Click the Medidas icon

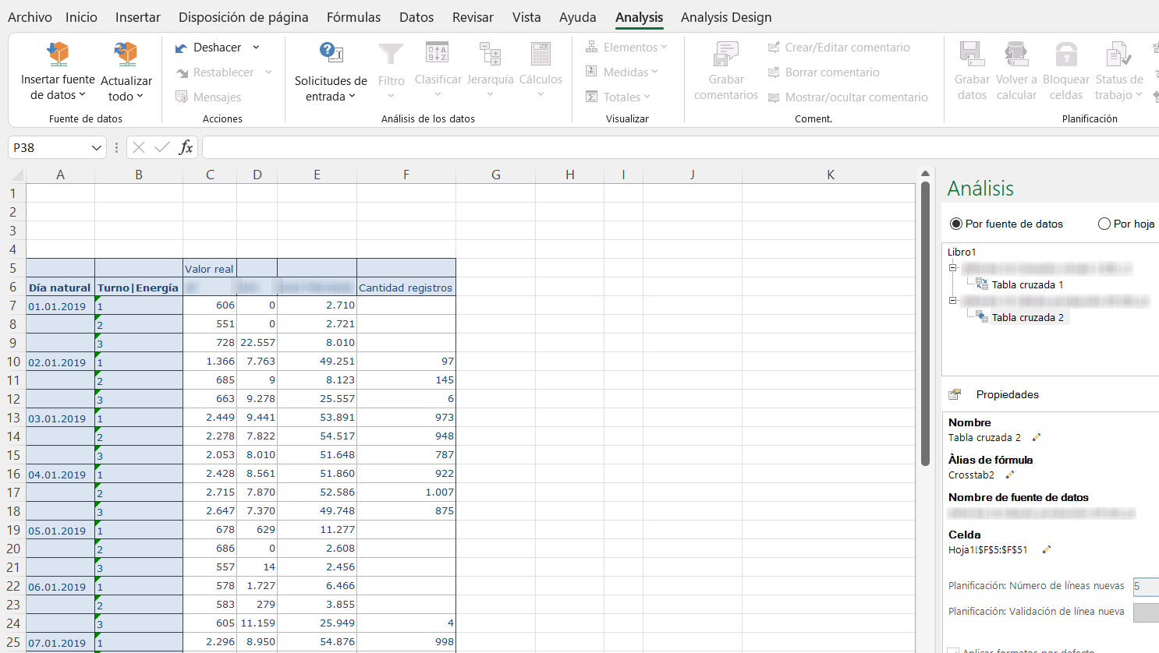[592, 72]
